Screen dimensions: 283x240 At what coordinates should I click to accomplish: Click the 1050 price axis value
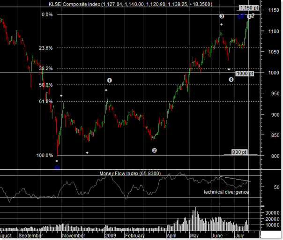274,52
